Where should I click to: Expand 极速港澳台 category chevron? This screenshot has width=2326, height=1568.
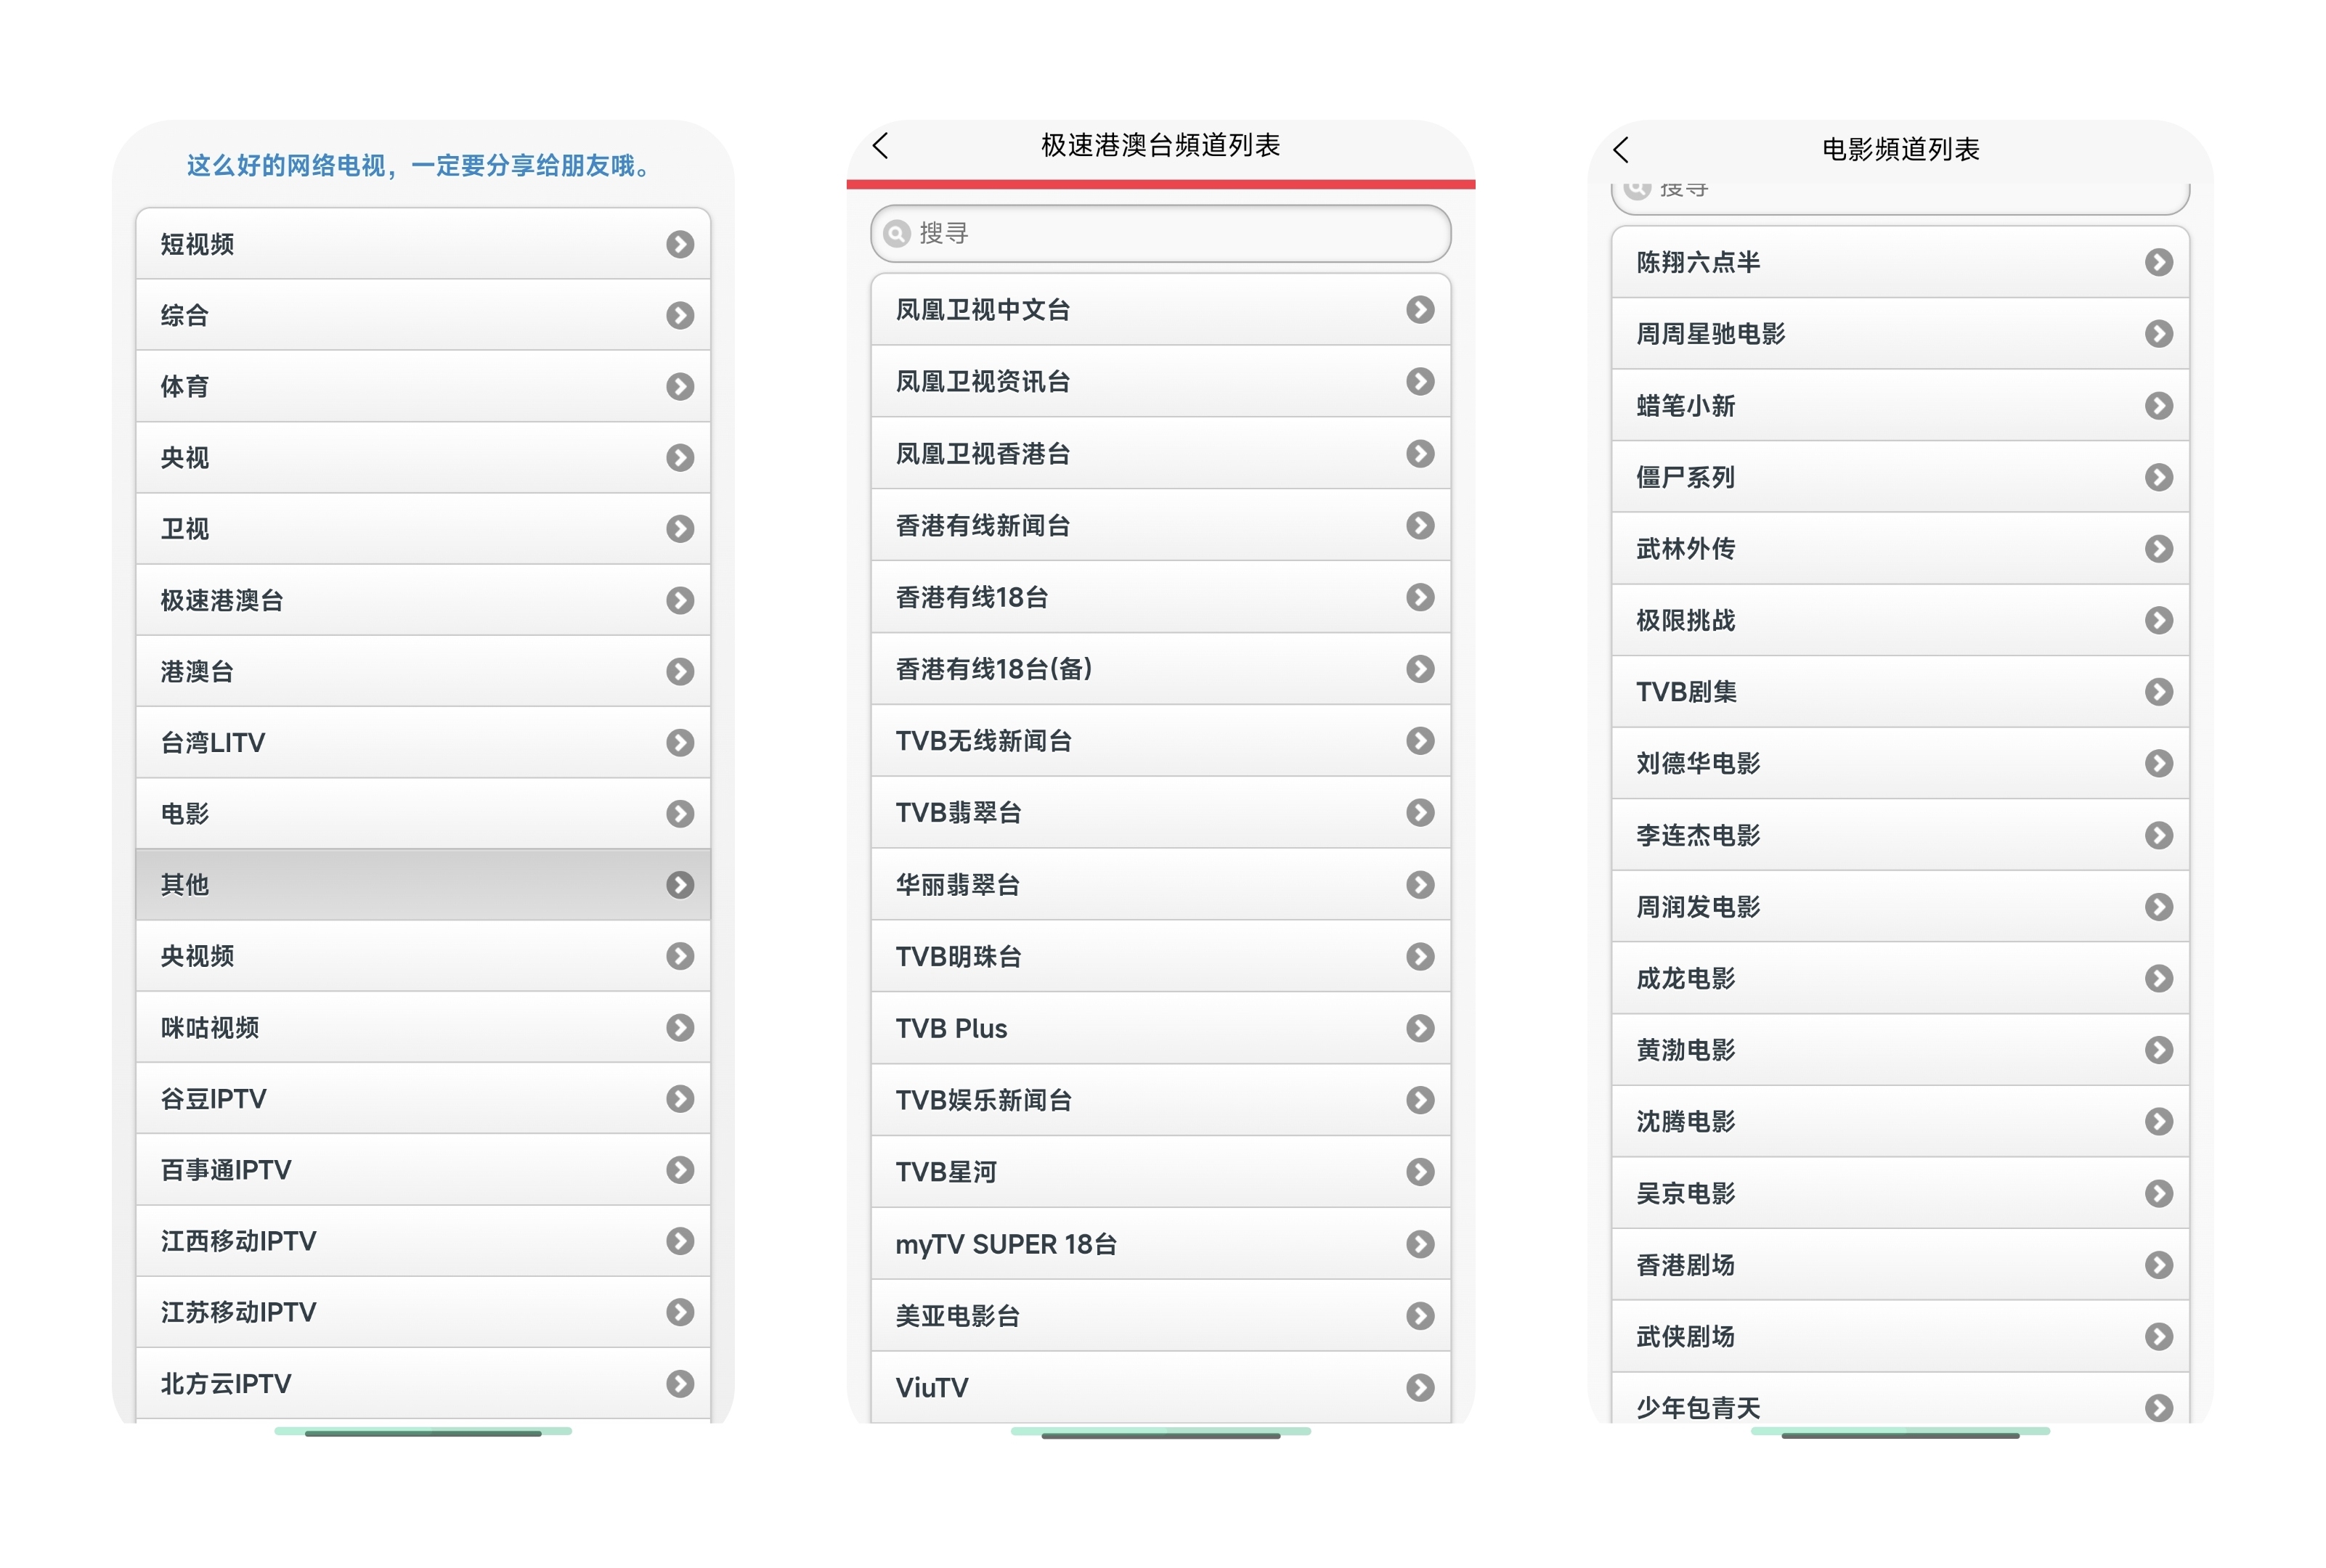(679, 600)
